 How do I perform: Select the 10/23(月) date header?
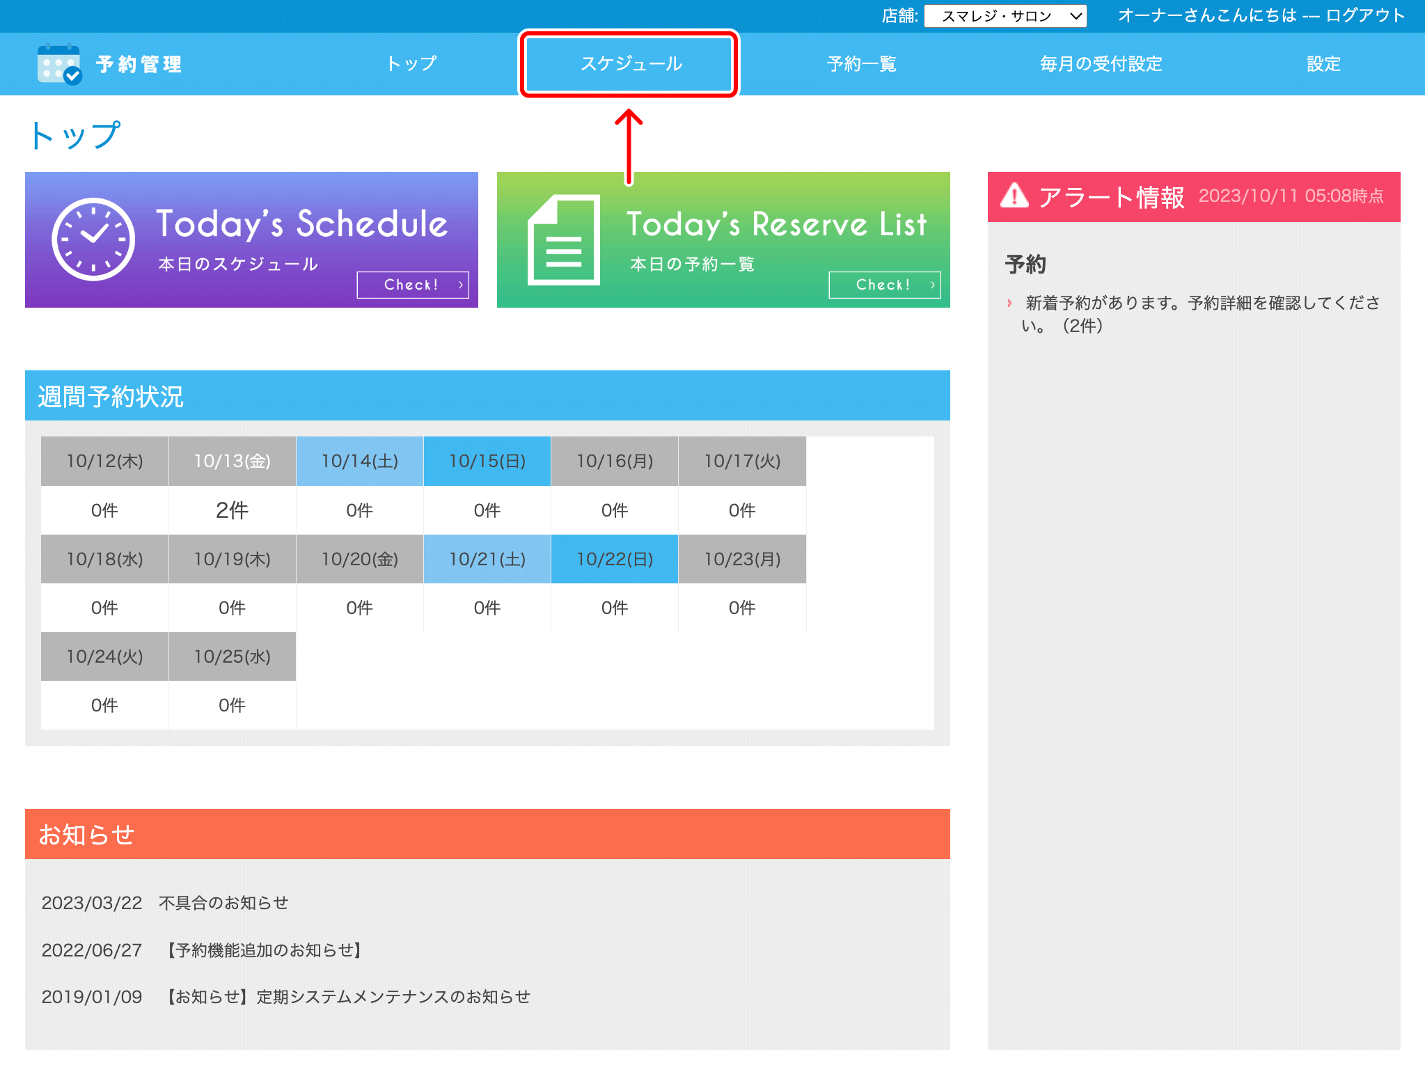(742, 559)
